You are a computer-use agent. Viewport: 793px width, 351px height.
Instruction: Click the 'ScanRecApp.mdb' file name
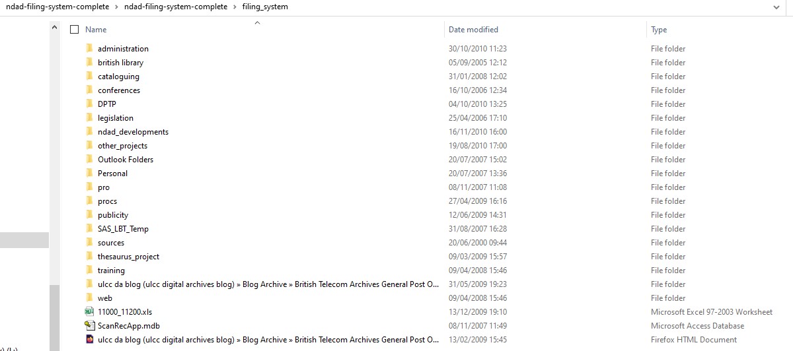coord(129,325)
